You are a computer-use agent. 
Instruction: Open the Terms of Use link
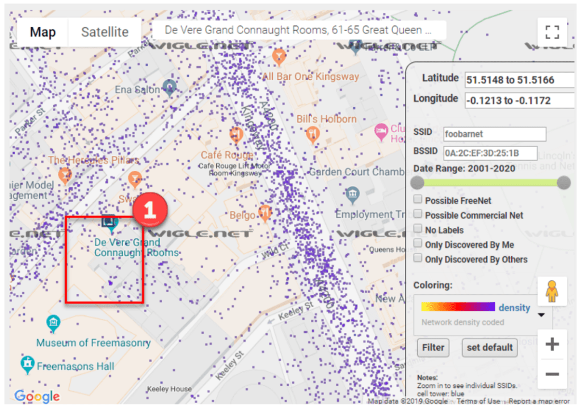[478, 401]
